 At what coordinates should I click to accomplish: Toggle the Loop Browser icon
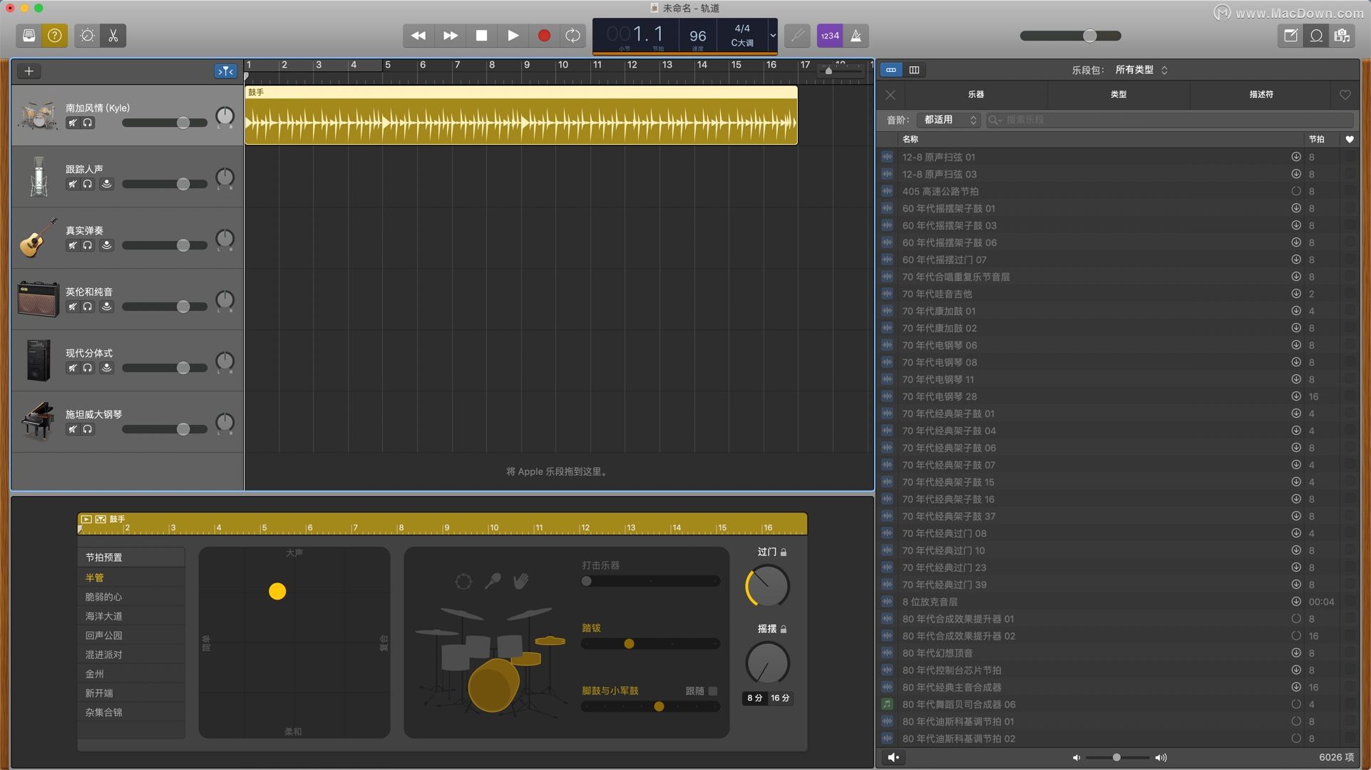(x=1317, y=36)
